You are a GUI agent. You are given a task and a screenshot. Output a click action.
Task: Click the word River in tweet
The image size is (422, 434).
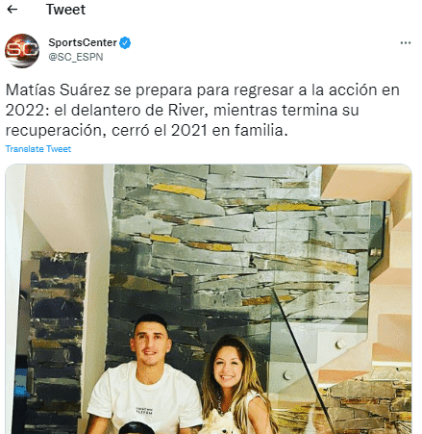[186, 110]
